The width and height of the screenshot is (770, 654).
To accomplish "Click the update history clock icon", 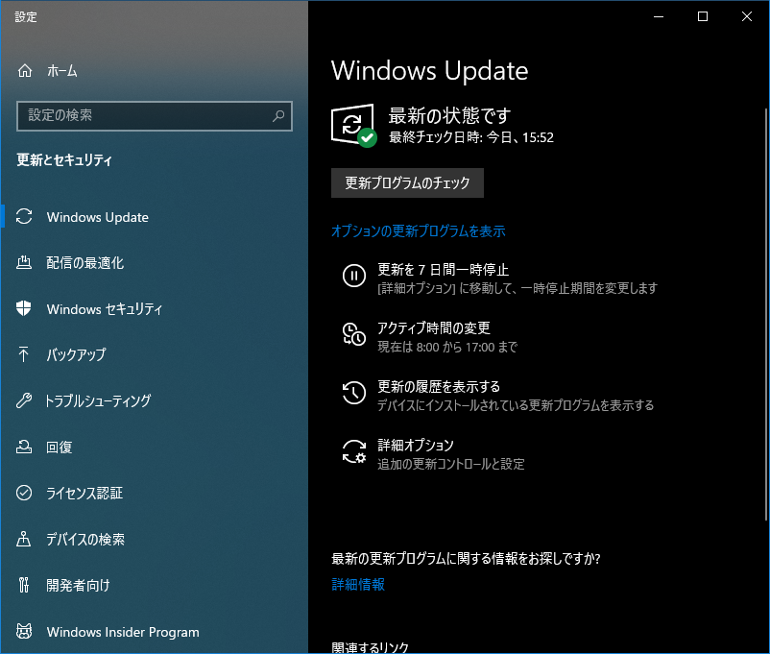I will pyautogui.click(x=354, y=393).
